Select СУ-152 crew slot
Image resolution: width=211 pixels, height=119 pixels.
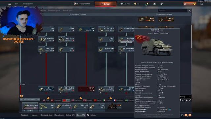pyautogui.click(x=97, y=107)
